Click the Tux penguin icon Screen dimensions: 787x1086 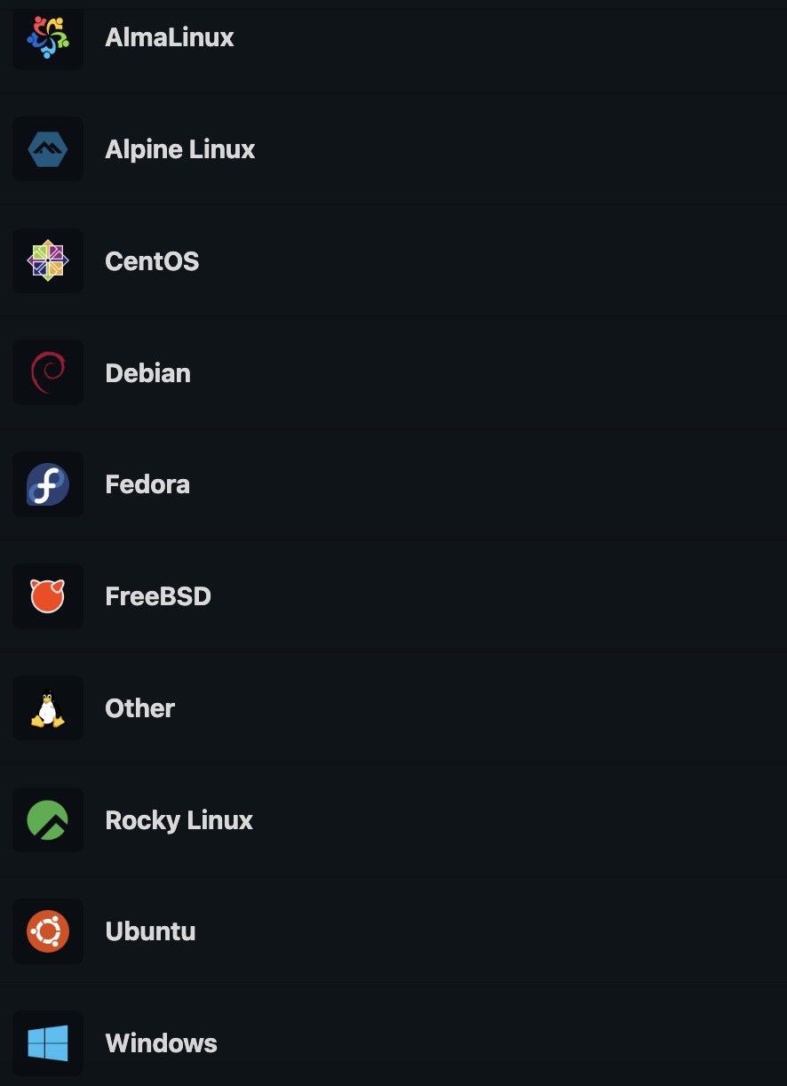coord(48,709)
